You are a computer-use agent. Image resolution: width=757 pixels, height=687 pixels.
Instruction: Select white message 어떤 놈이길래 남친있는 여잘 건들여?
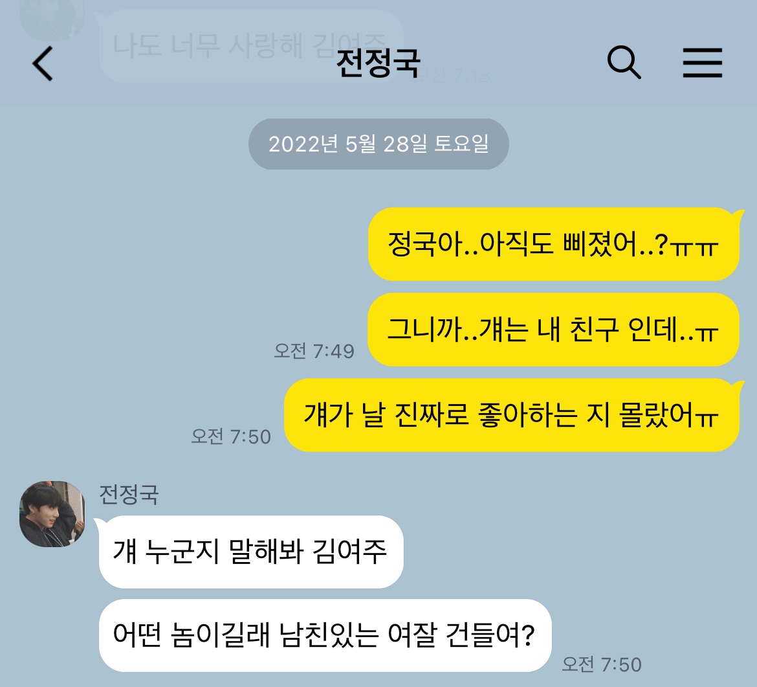pos(325,635)
